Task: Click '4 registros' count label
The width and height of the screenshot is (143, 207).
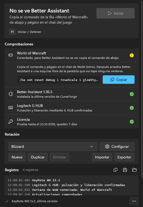Action: pos(30,170)
